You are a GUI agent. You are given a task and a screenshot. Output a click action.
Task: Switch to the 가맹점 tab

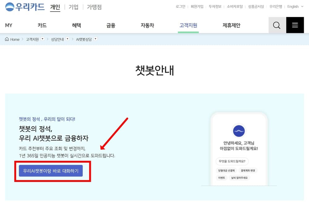pos(94,7)
